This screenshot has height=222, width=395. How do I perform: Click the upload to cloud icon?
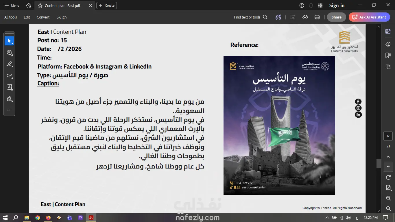pos(305,17)
